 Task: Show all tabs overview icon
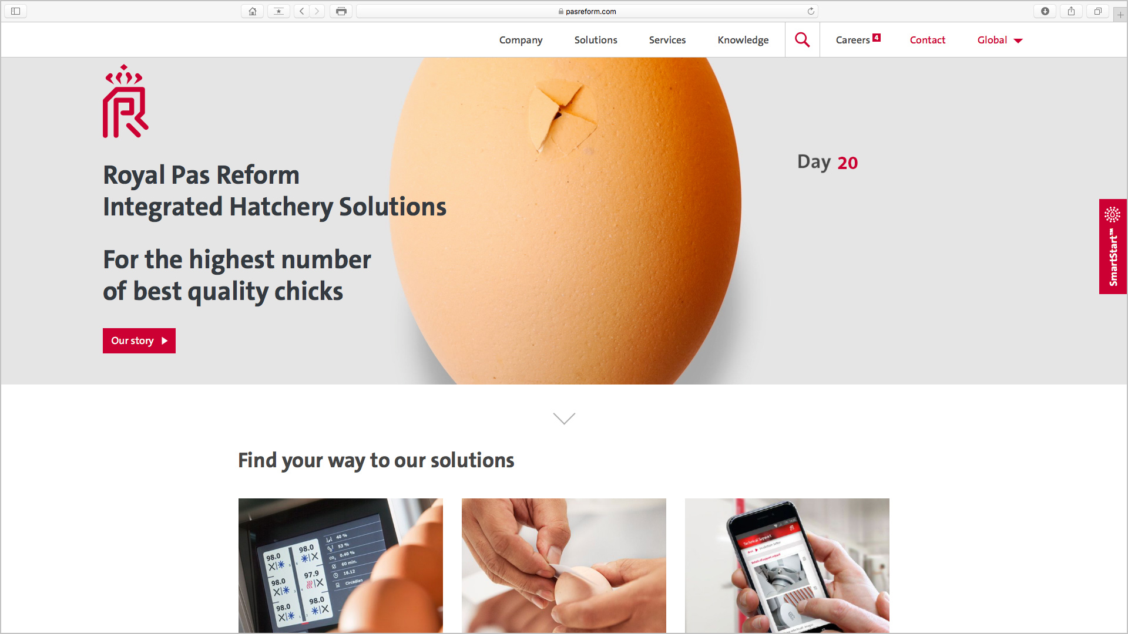pos(1097,11)
